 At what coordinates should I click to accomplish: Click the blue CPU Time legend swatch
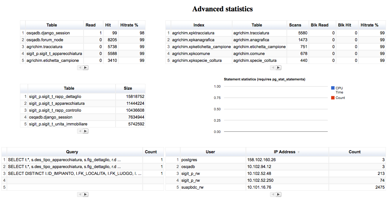point(332,88)
